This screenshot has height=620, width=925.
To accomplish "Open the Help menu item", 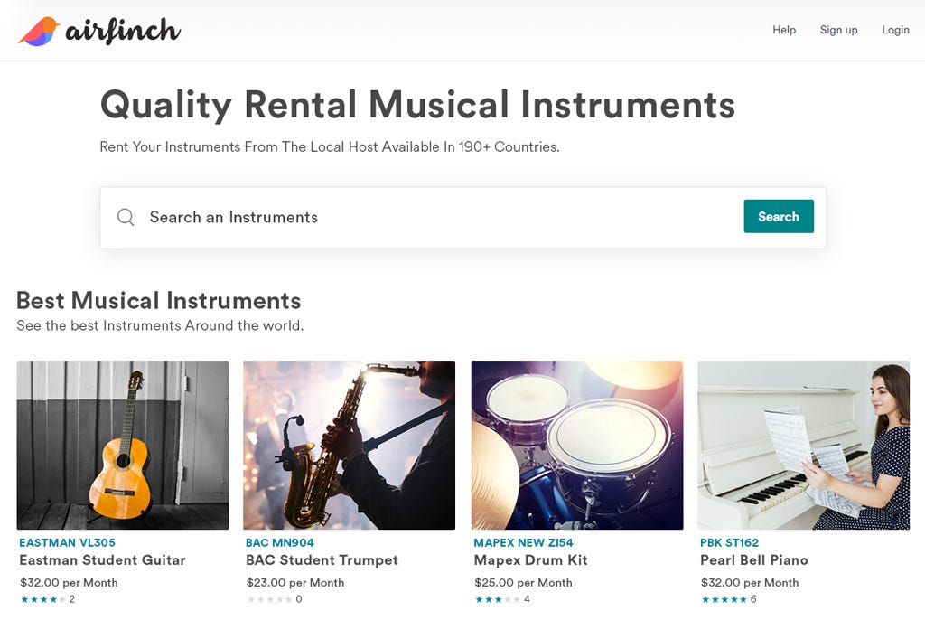I will point(784,30).
